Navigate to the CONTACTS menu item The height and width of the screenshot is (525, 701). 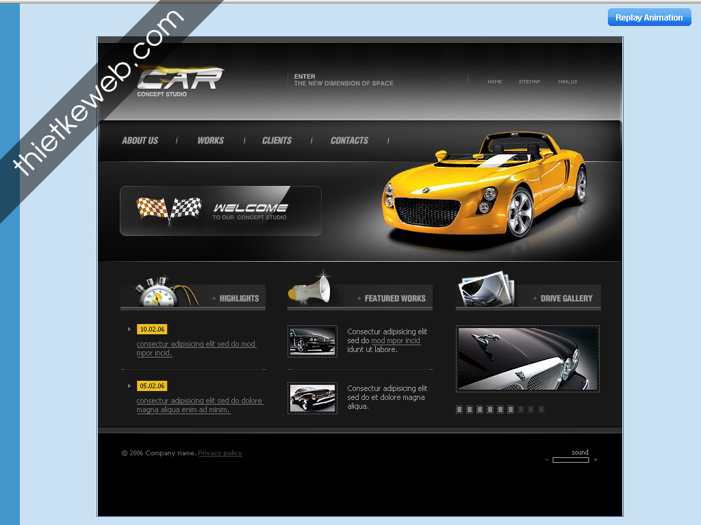pos(349,141)
